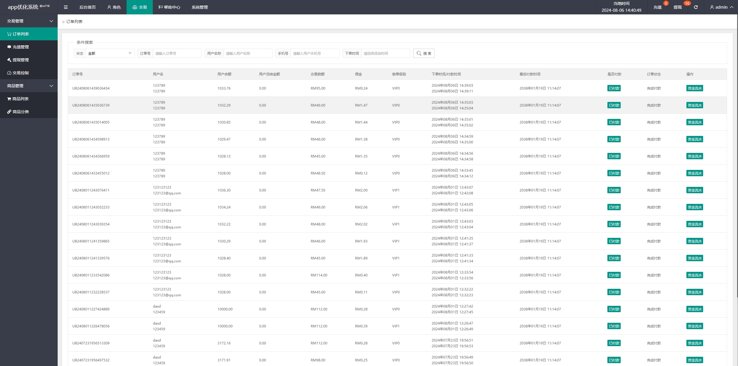
Task: Click 资金流水 for order UB2408011233542086
Action: pyautogui.click(x=694, y=275)
